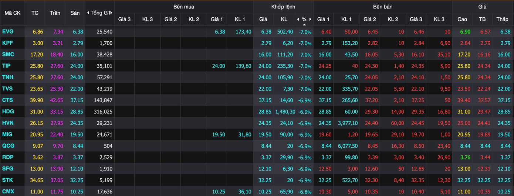
Task: Click right arrow next to % column
Action: coord(311,19)
